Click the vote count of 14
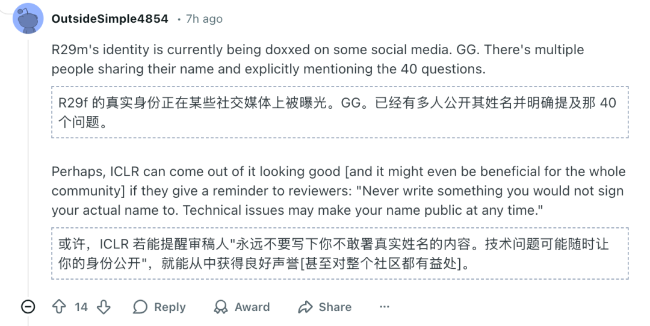650x326 pixels. pyautogui.click(x=81, y=307)
